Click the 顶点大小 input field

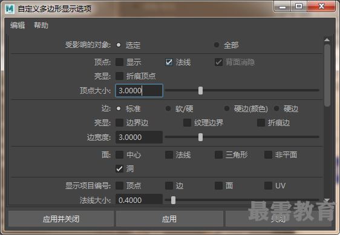coord(139,90)
